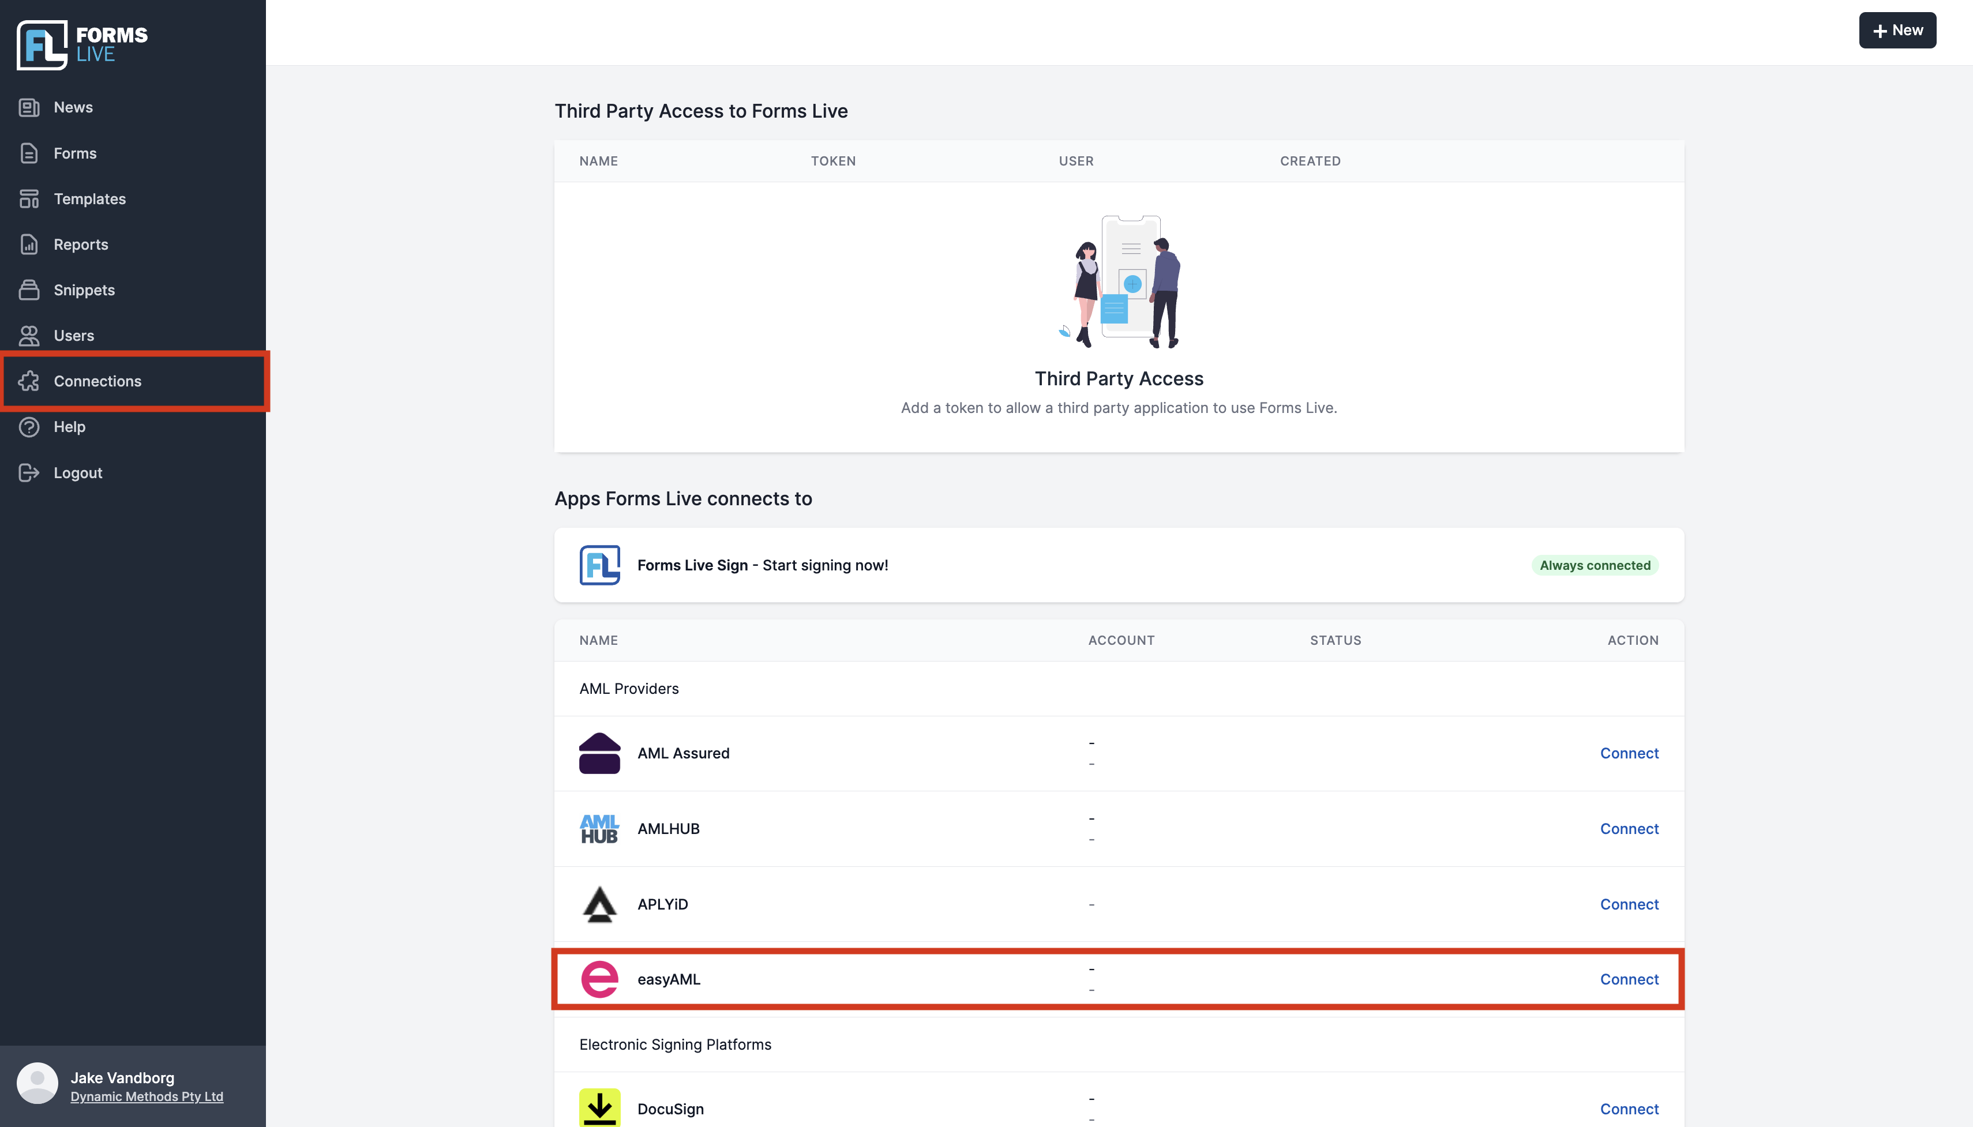Click the Add a token description text
Screen dimensions: 1973x1127
(1119, 408)
